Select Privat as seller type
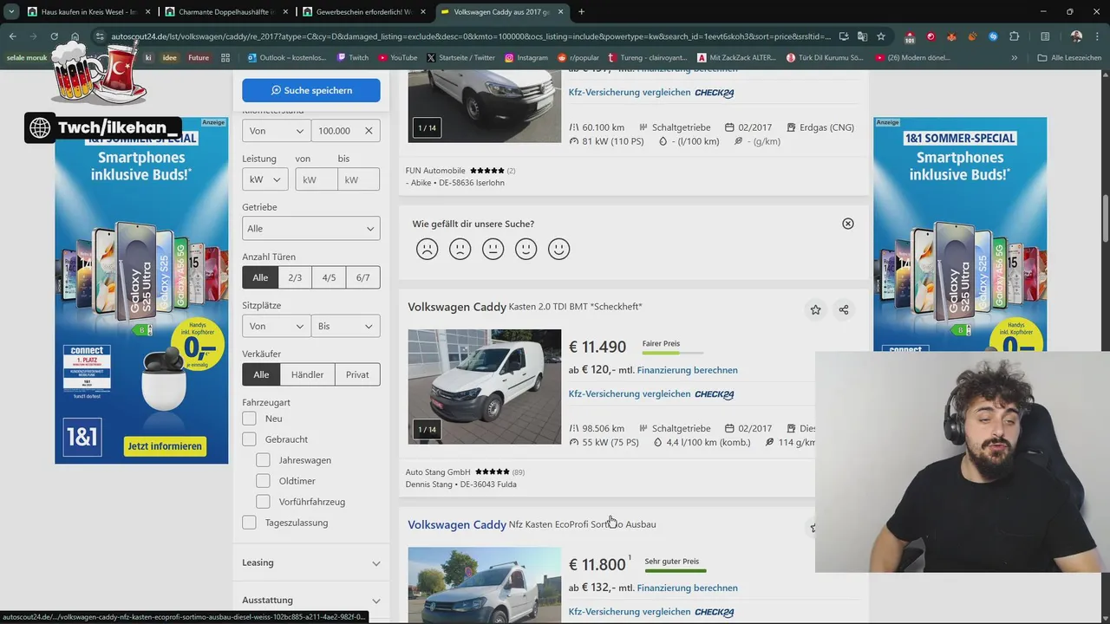1110x624 pixels. [357, 374]
